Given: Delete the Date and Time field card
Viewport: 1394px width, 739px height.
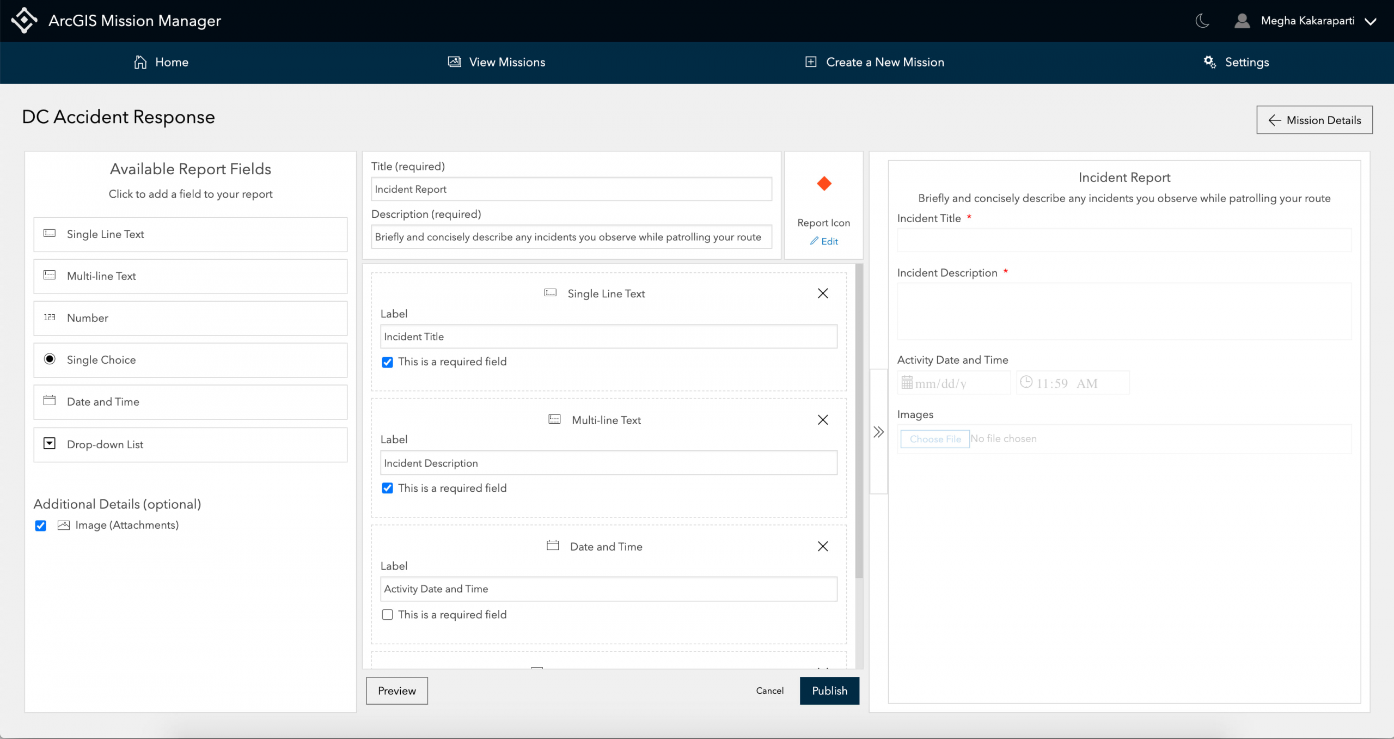Looking at the screenshot, I should point(822,546).
